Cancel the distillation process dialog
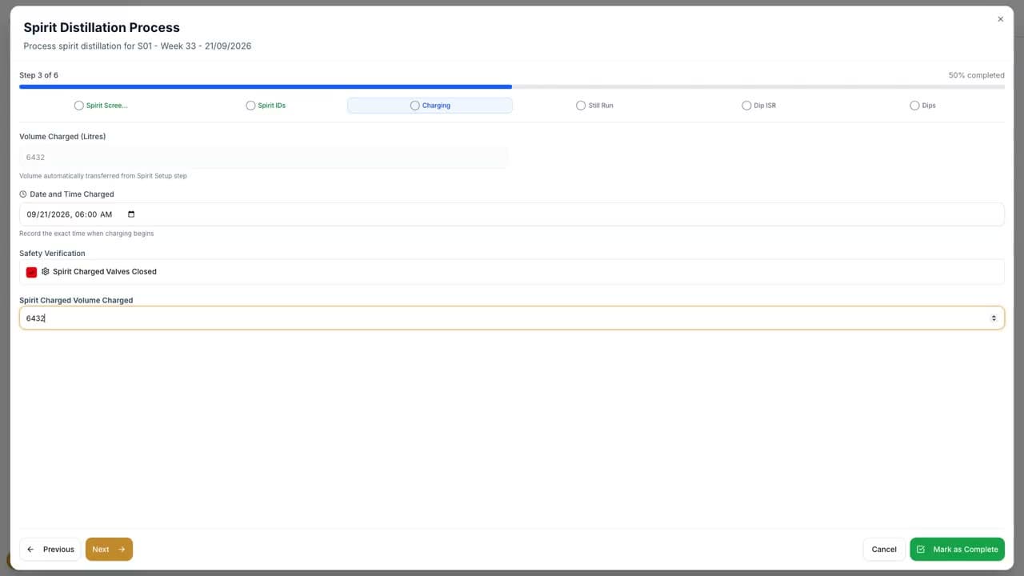This screenshot has width=1024, height=576. [x=884, y=550]
